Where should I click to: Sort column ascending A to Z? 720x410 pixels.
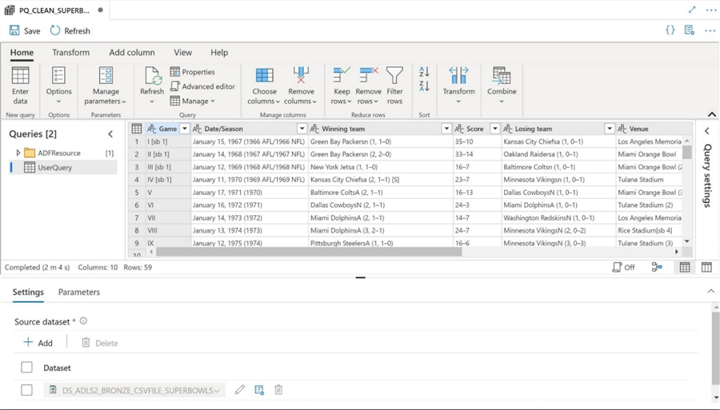(x=424, y=72)
